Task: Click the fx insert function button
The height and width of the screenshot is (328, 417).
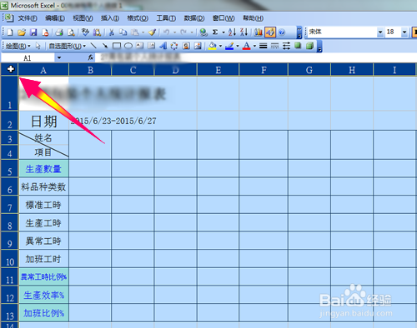Action: pyautogui.click(x=90, y=57)
